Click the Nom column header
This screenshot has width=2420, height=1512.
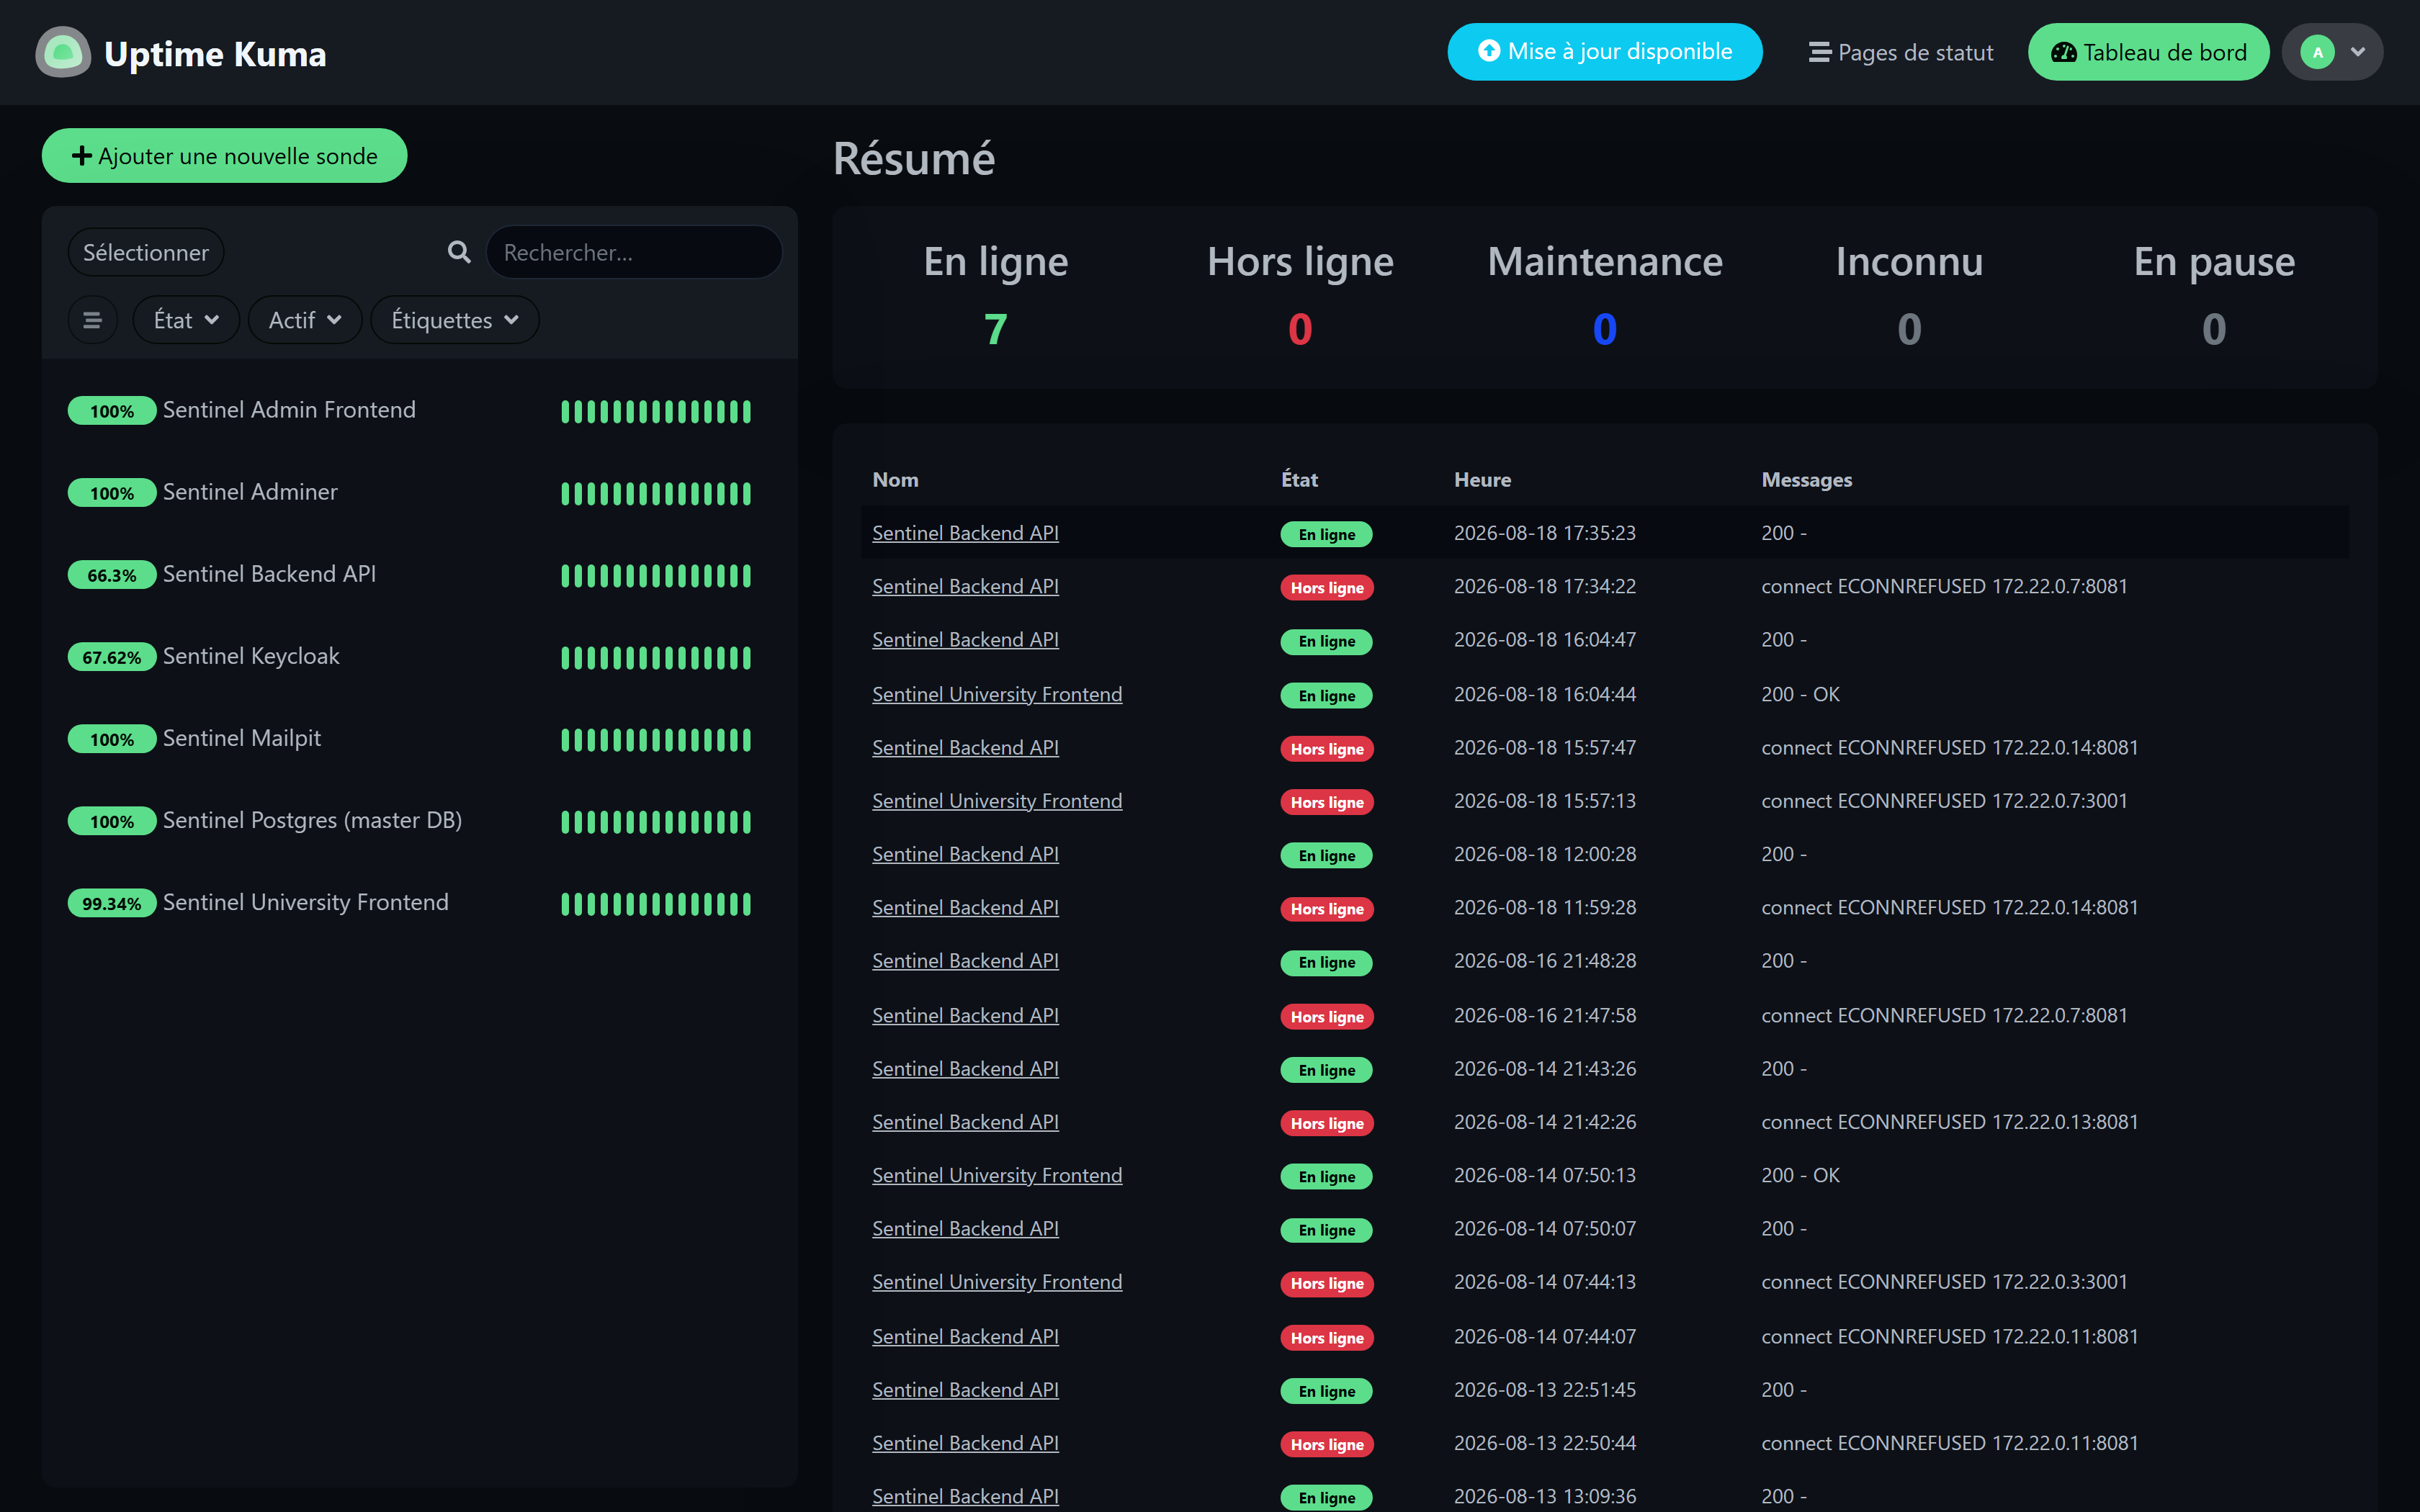[x=895, y=480]
